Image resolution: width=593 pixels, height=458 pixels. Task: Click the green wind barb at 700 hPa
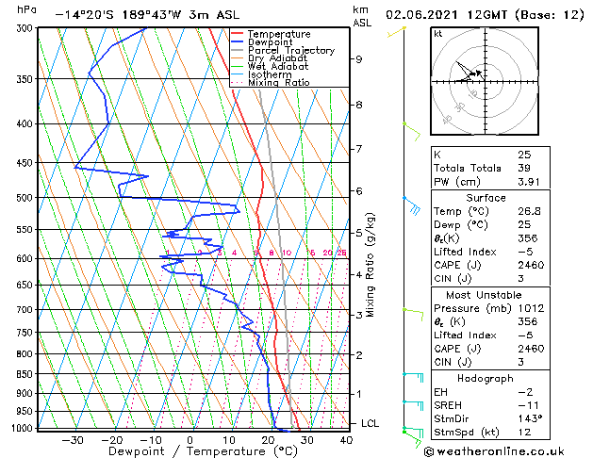[x=413, y=315]
